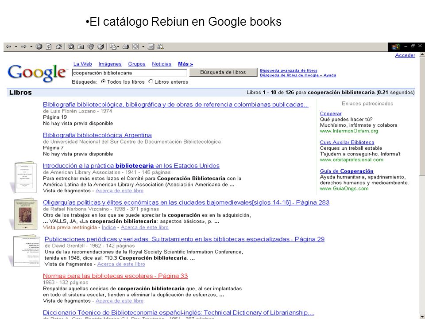
Task: Click 'Acerca de este libro' under Normas result
Action: (x=120, y=301)
